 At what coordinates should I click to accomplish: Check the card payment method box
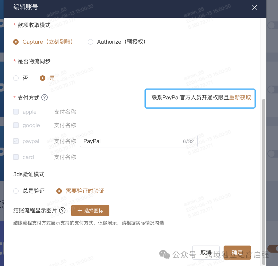click(16, 157)
